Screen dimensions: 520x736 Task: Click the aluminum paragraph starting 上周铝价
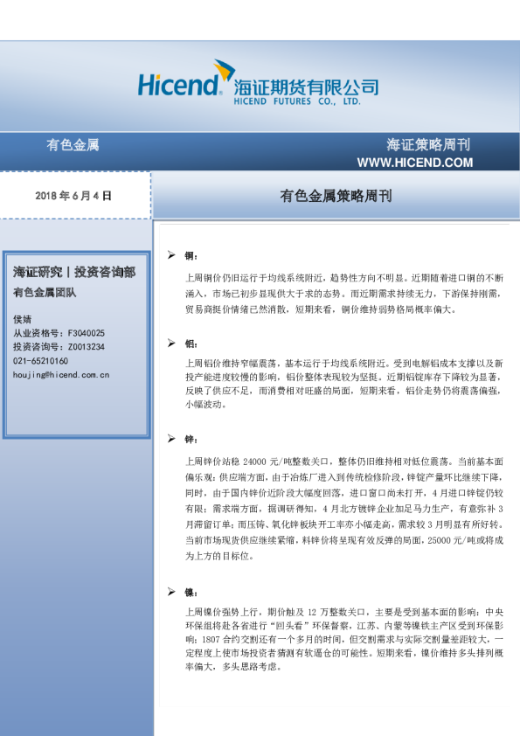tap(344, 384)
